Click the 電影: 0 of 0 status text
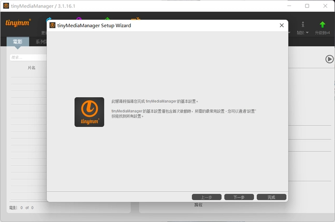Screen dimensions: 335x222 (21, 208)
